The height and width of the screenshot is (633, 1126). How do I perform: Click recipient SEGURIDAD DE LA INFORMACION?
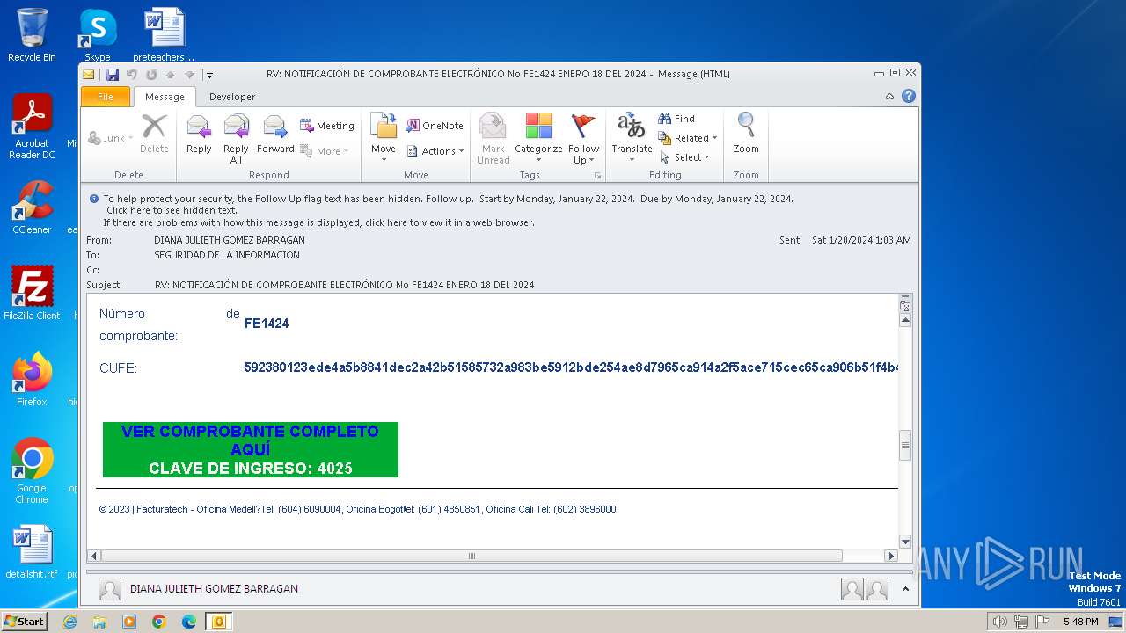(227, 255)
